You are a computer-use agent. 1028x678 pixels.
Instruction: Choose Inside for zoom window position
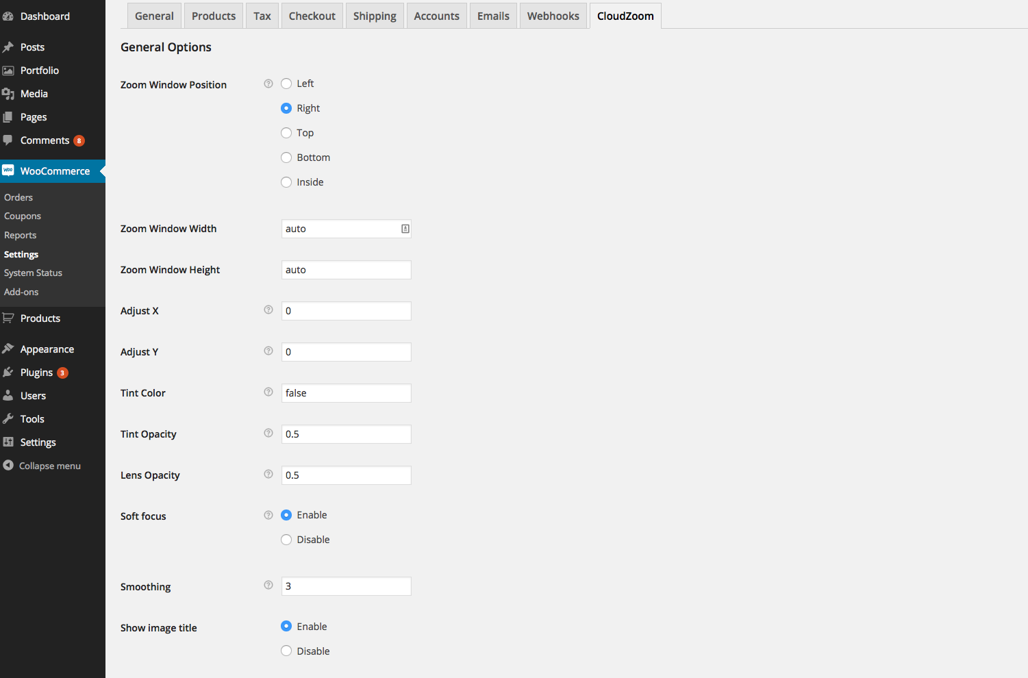point(286,182)
